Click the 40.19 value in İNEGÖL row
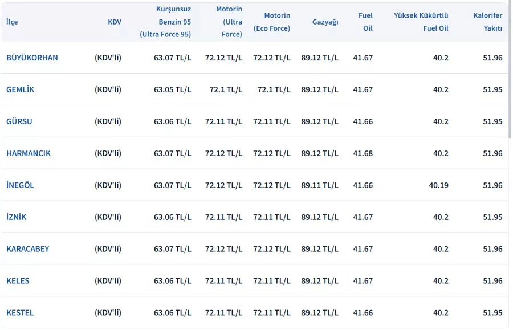Viewport: 513px width, 330px height. [x=437, y=185]
